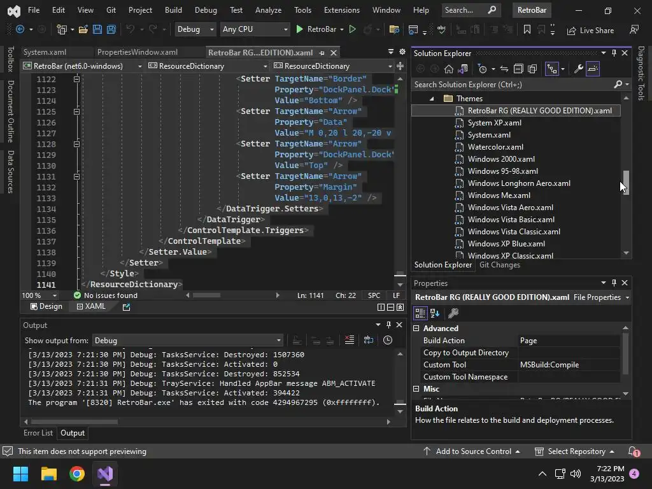Click Add to Source Control
This screenshot has height=489, width=652.
[472, 451]
